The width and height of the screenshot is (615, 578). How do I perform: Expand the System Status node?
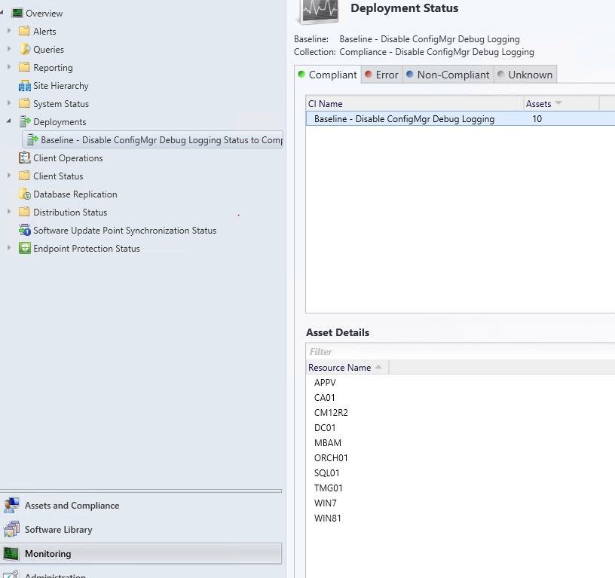(x=9, y=103)
